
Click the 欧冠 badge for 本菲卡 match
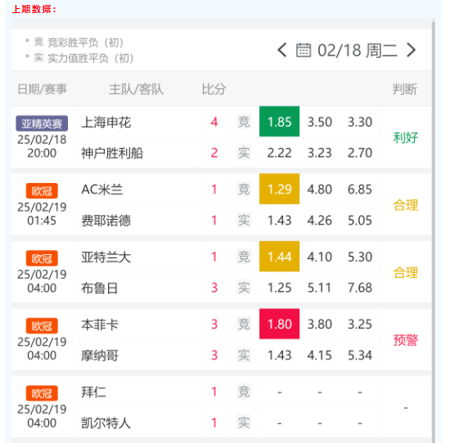42,325
